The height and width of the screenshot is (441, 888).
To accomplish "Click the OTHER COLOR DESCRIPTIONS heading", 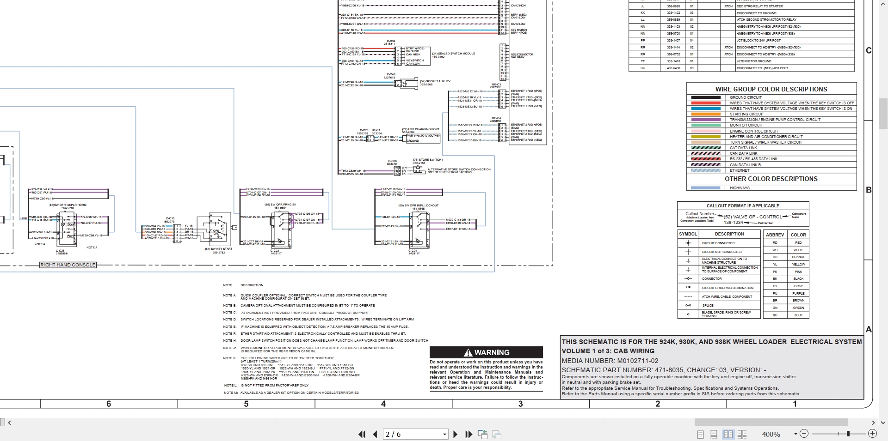I will [771, 179].
